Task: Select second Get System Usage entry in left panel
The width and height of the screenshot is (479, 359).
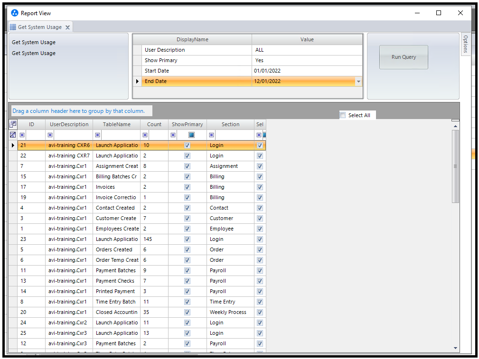Action: click(34, 53)
